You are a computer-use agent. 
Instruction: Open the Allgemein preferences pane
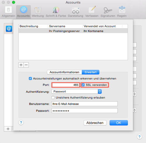pyautogui.click(x=8, y=12)
